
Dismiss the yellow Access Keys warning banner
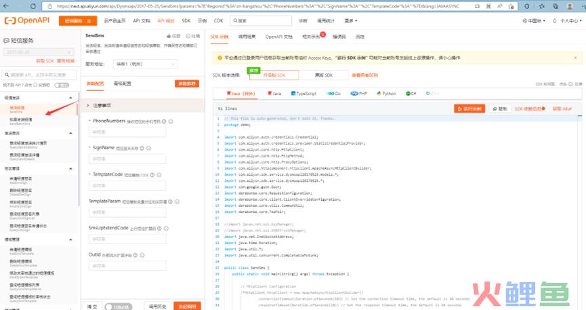tap(575, 58)
